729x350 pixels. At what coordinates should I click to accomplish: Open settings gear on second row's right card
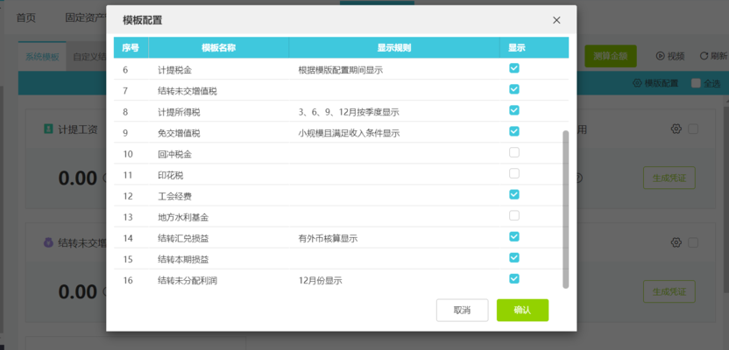coord(676,242)
